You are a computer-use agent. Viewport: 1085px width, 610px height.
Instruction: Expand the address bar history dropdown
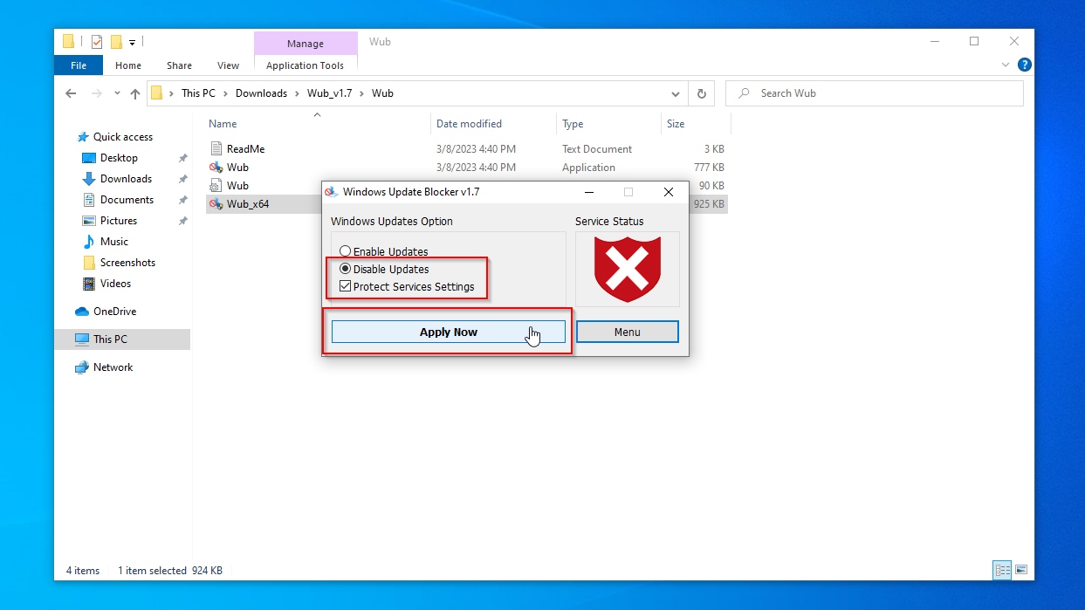pos(676,93)
